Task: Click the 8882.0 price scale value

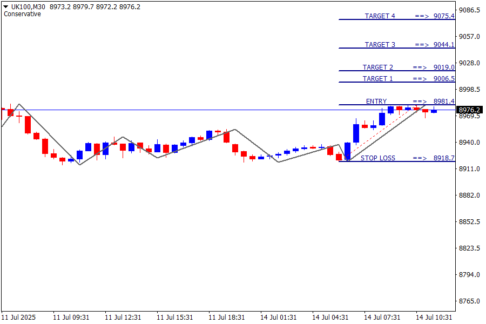Action: [x=469, y=195]
